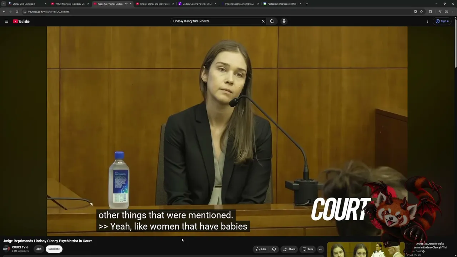Save the video to a playlist
This screenshot has width=457, height=257.
click(x=308, y=249)
